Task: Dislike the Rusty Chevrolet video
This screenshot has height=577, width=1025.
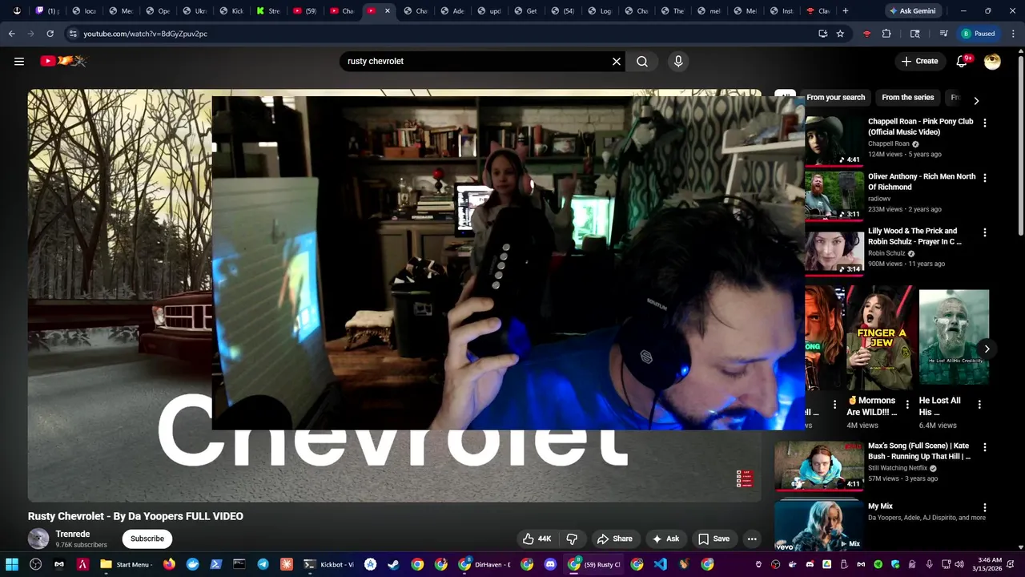Action: click(x=572, y=539)
